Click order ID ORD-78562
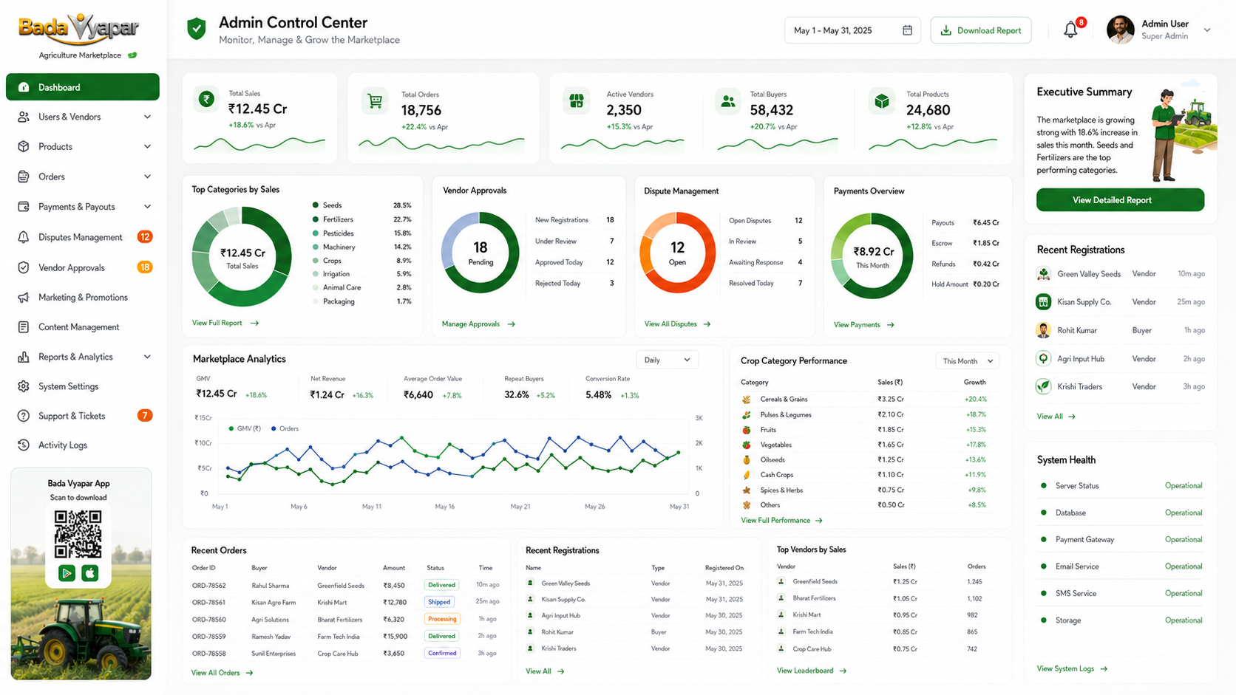Screen dimensions: 1236x695 (x=209, y=586)
